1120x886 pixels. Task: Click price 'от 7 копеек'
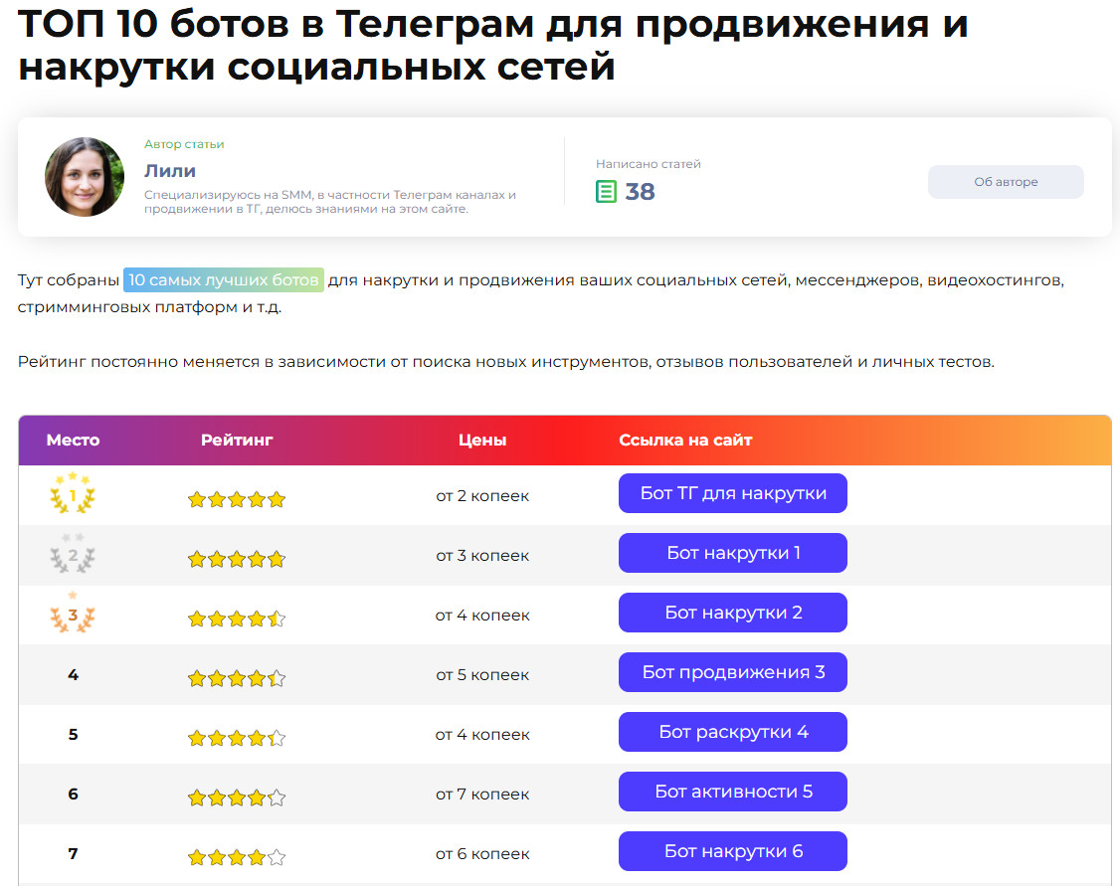(482, 794)
